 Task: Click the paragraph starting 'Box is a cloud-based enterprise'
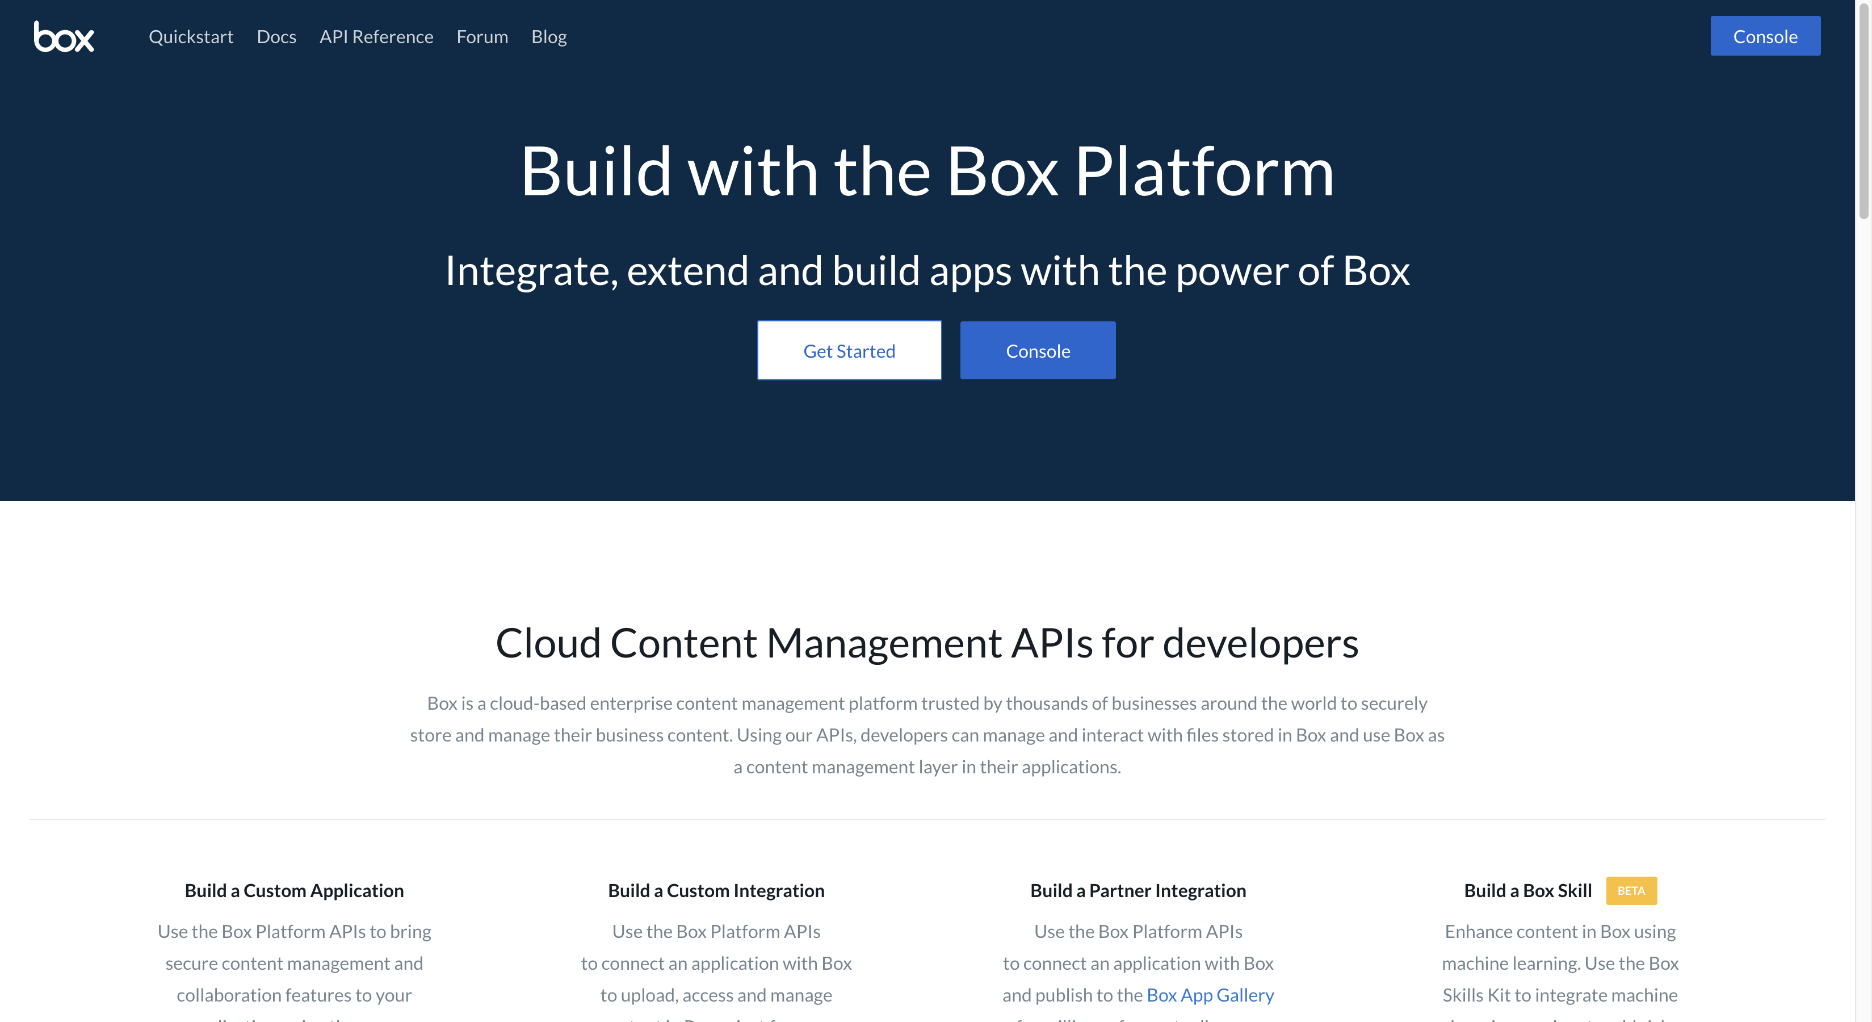point(927,735)
